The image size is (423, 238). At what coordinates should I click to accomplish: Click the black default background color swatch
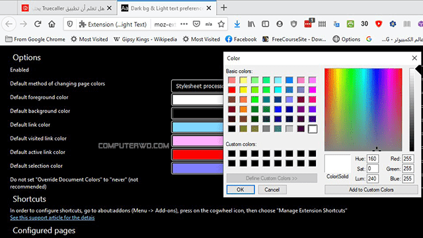(198, 113)
